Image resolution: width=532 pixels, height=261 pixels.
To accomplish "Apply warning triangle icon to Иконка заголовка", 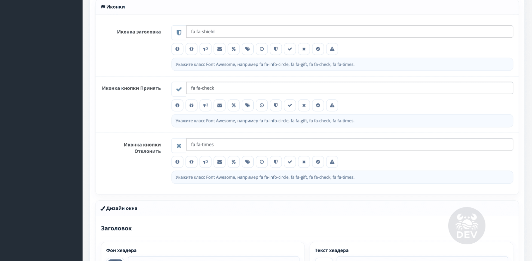I will click(x=332, y=49).
